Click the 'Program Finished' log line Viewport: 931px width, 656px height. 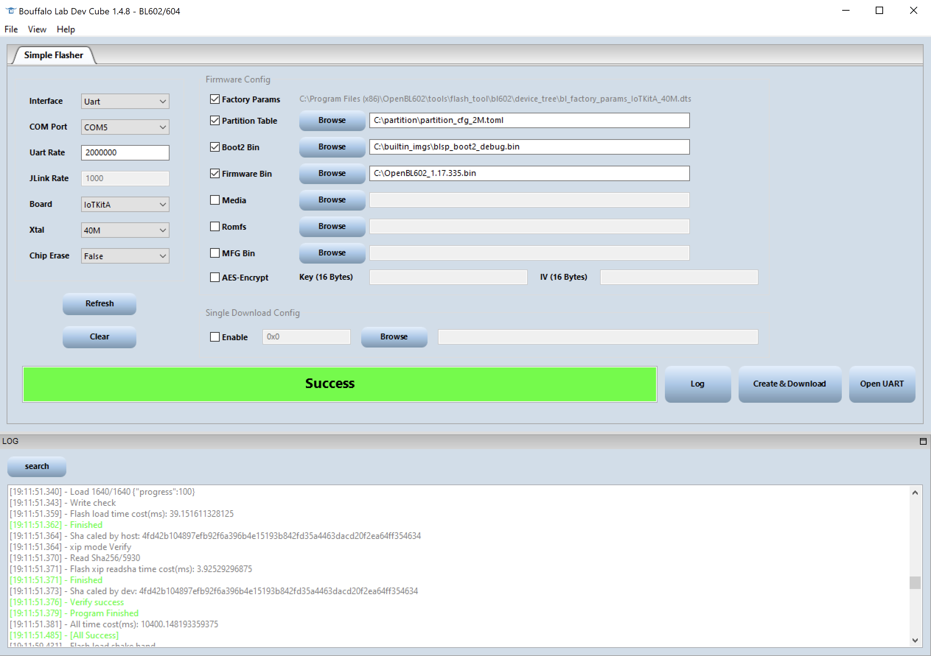[x=74, y=613]
